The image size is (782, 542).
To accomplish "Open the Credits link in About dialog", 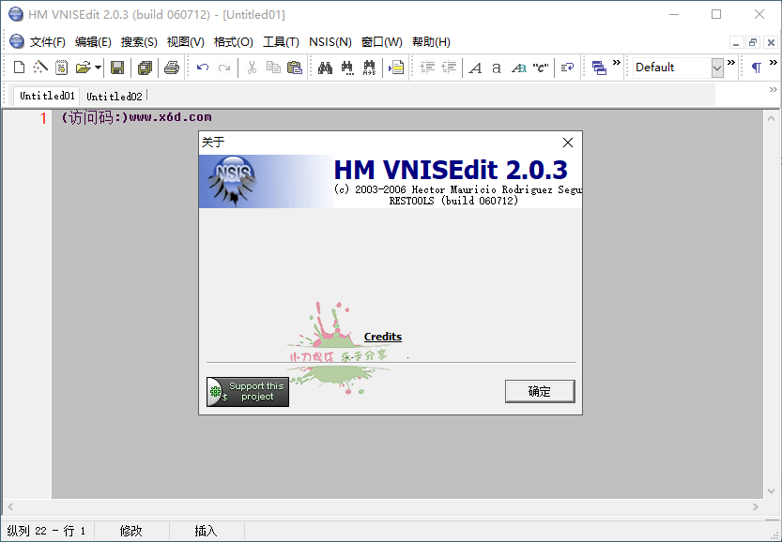I will coord(382,337).
